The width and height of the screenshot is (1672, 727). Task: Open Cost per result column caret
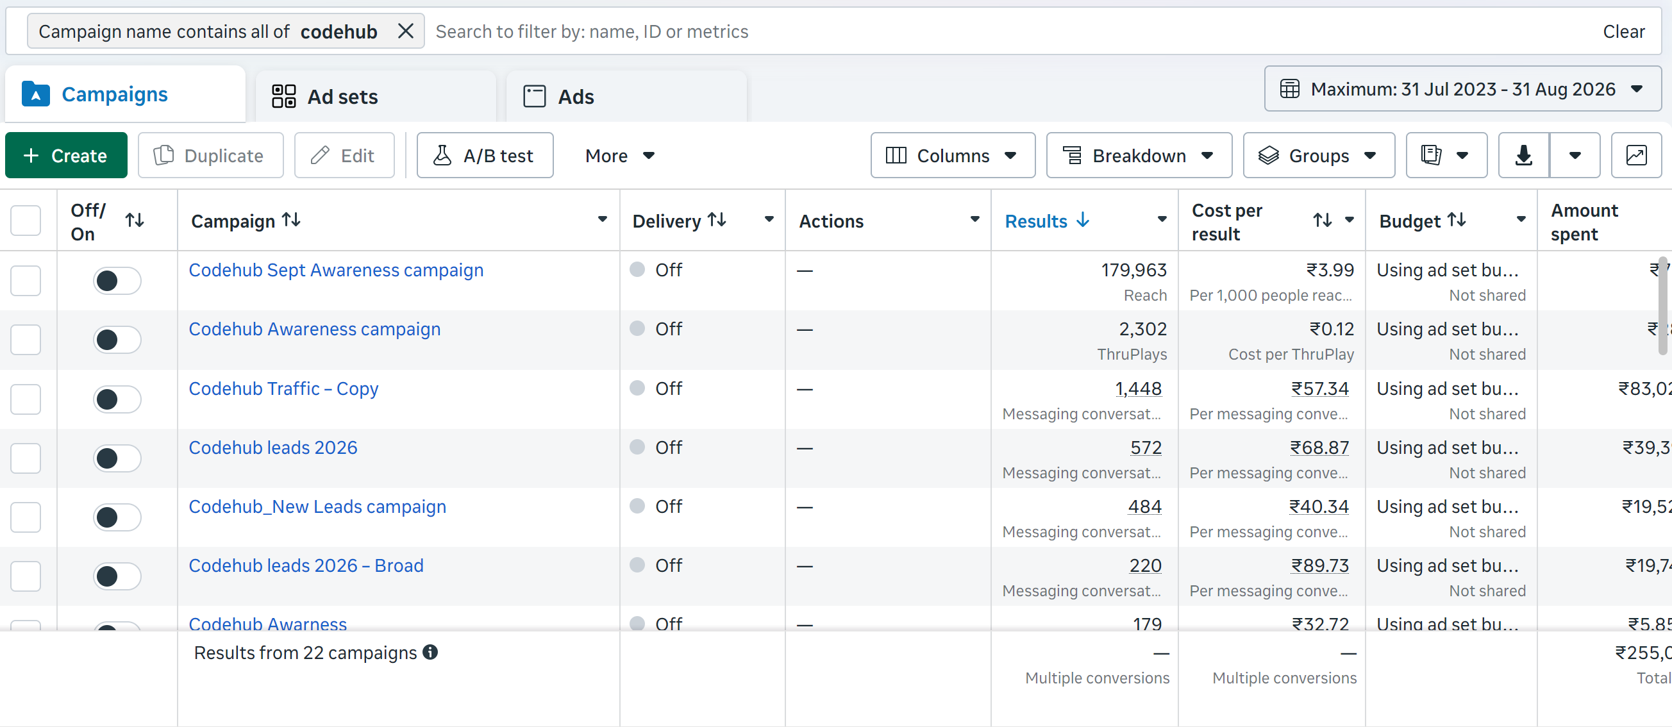(1350, 220)
